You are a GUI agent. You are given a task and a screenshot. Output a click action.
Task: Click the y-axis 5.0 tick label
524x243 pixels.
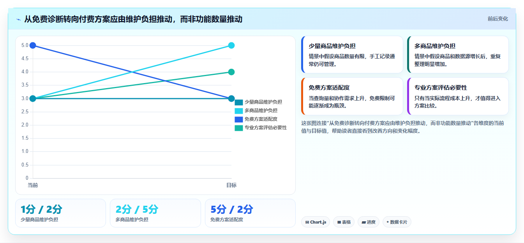25,45
